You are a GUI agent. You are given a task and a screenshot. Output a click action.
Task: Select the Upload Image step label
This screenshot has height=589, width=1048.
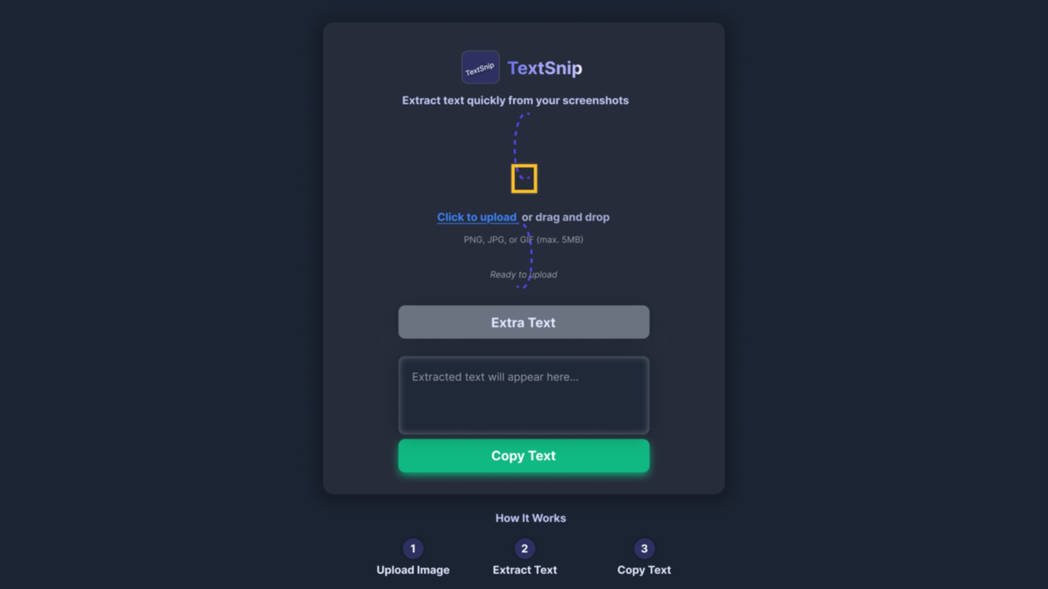[413, 570]
